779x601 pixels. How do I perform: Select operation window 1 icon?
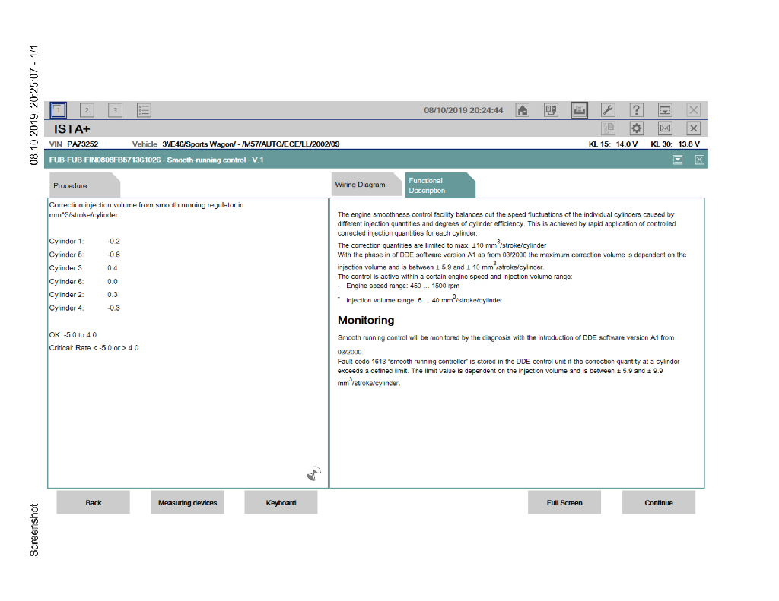point(58,110)
